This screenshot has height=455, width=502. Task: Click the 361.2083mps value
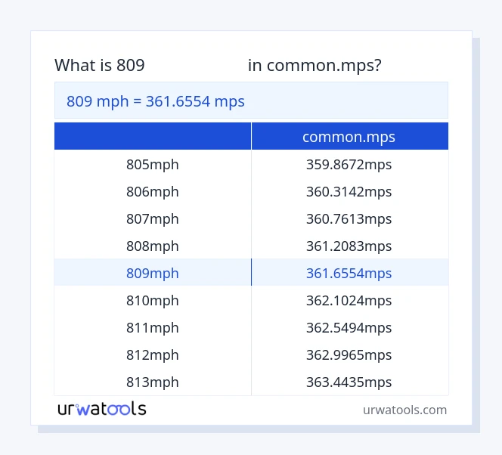coord(349,246)
